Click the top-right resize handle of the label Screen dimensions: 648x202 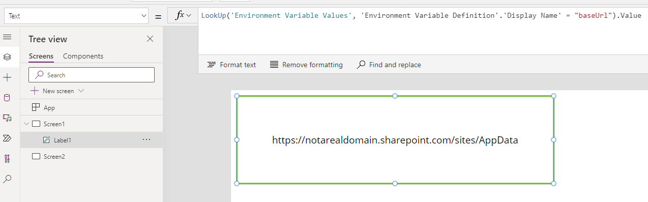click(x=554, y=96)
